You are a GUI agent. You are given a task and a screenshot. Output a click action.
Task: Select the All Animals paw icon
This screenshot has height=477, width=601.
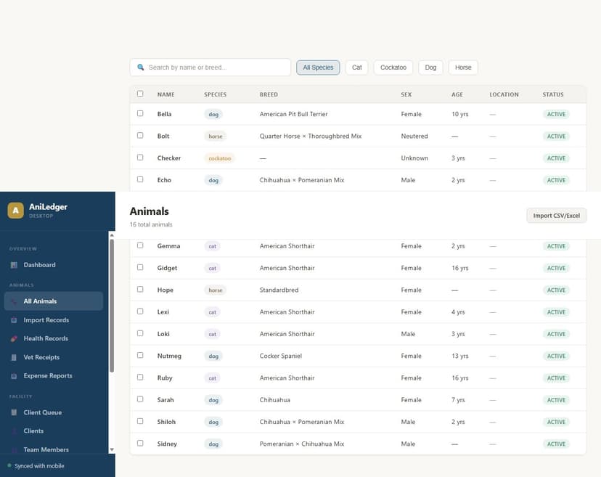12,301
